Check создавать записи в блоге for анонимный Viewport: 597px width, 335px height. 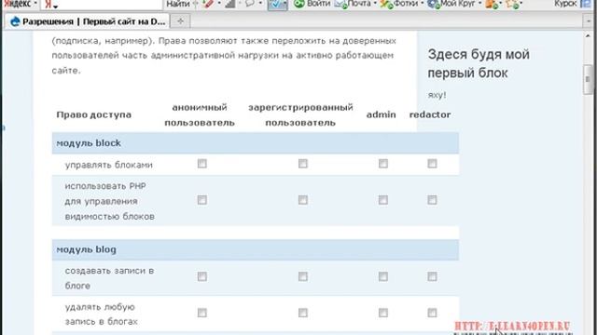202,277
